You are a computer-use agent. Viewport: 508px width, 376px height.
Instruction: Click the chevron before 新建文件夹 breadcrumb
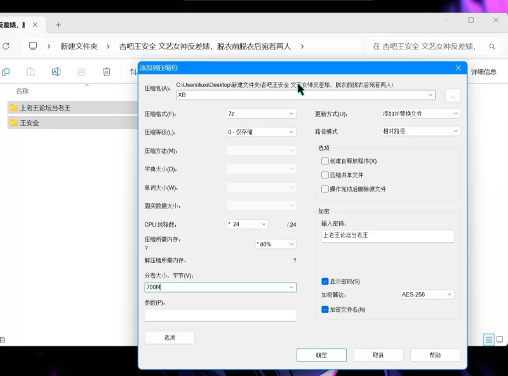49,46
